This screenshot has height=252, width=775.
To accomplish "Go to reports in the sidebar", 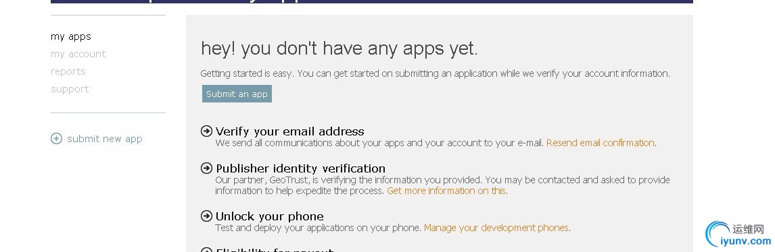I will pos(68,71).
